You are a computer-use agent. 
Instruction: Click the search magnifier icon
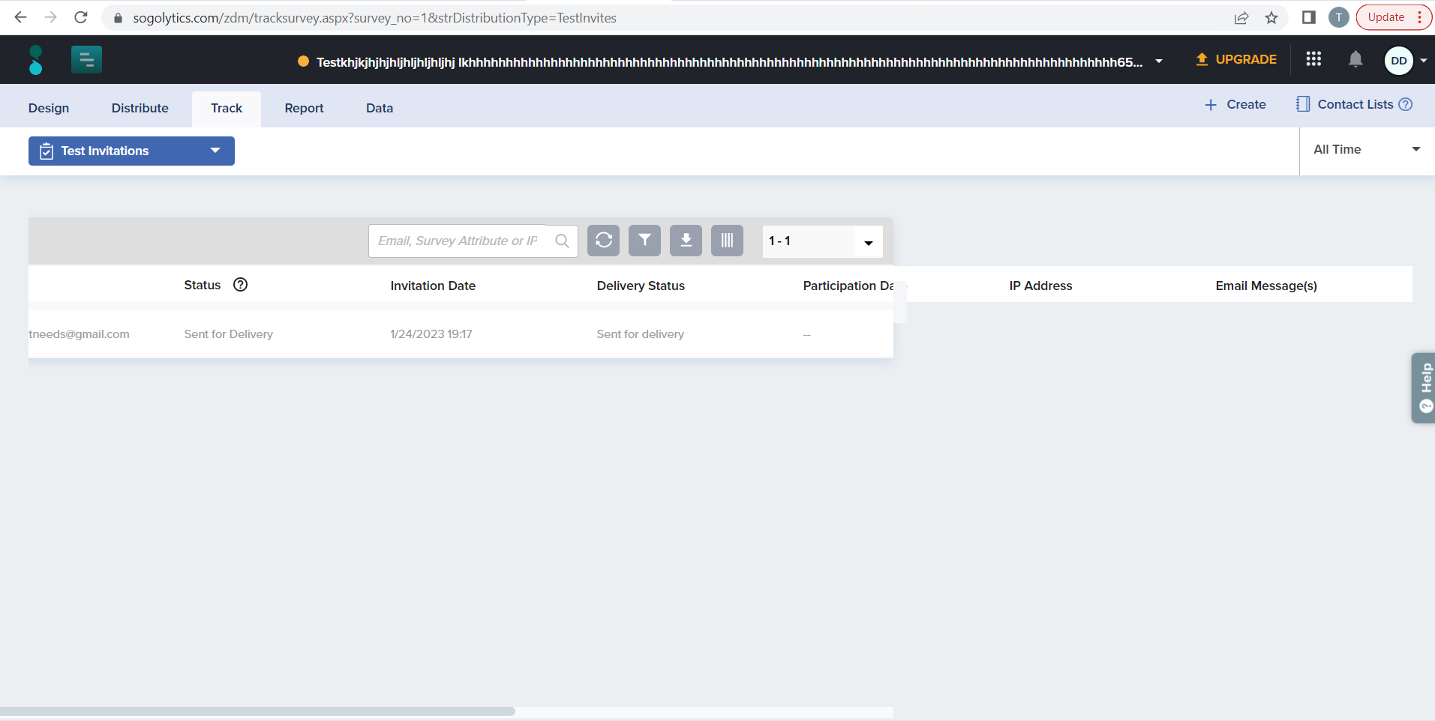(x=562, y=241)
